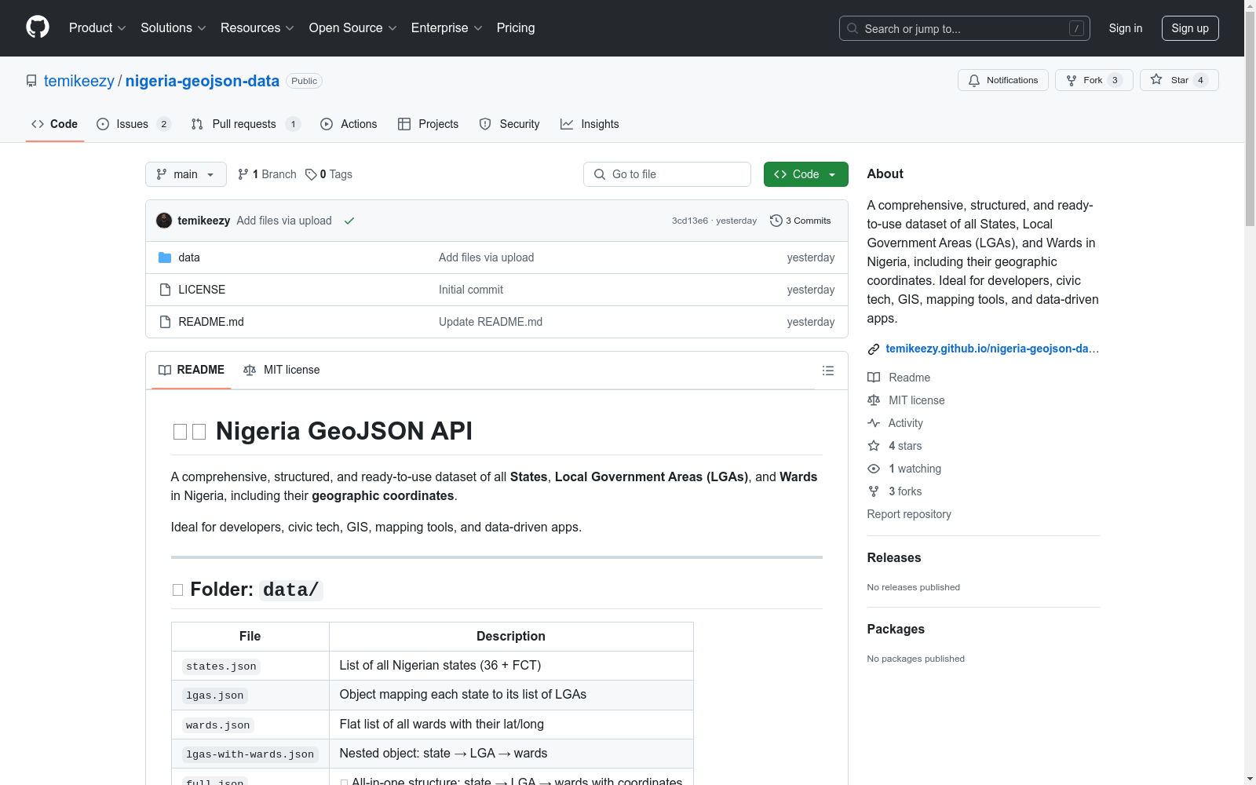Click the Update README.md commit message
This screenshot has height=785, width=1256.
click(491, 322)
